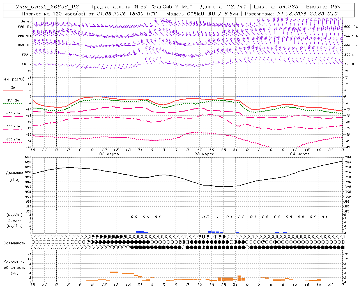Click the Осадки panel label

point(15,220)
